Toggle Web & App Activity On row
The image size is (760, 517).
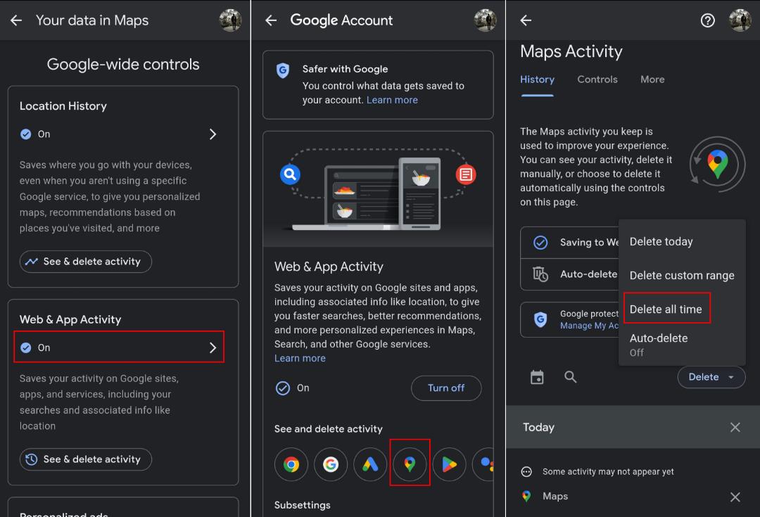pos(119,347)
